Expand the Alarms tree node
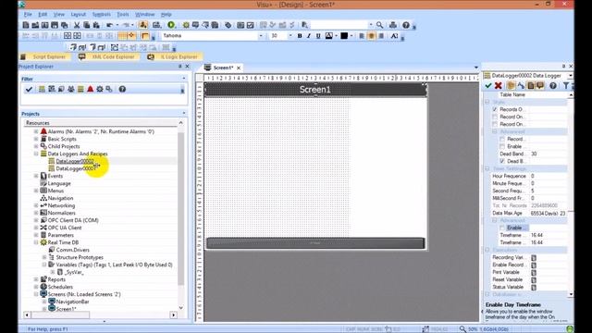Viewport: 592px width, 333px height. coord(36,131)
